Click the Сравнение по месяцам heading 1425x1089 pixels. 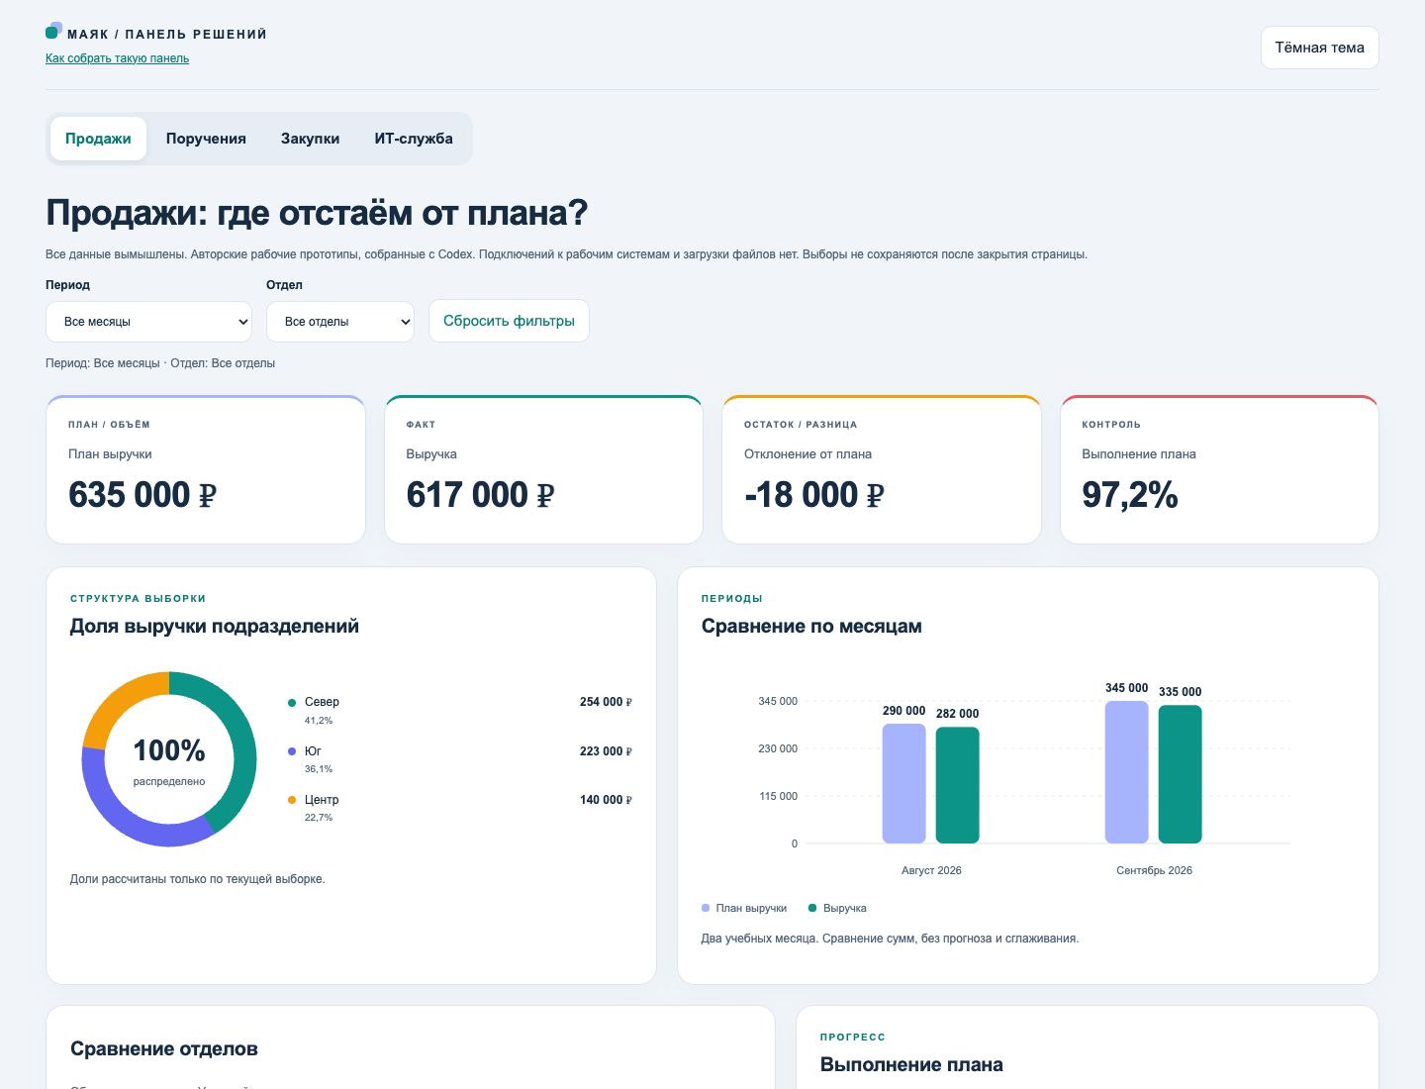pyautogui.click(x=811, y=626)
